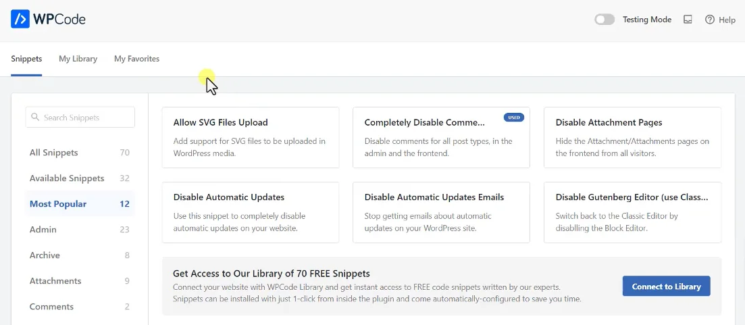Image resolution: width=745 pixels, height=325 pixels.
Task: Click the WPCode logo icon
Action: pos(20,19)
